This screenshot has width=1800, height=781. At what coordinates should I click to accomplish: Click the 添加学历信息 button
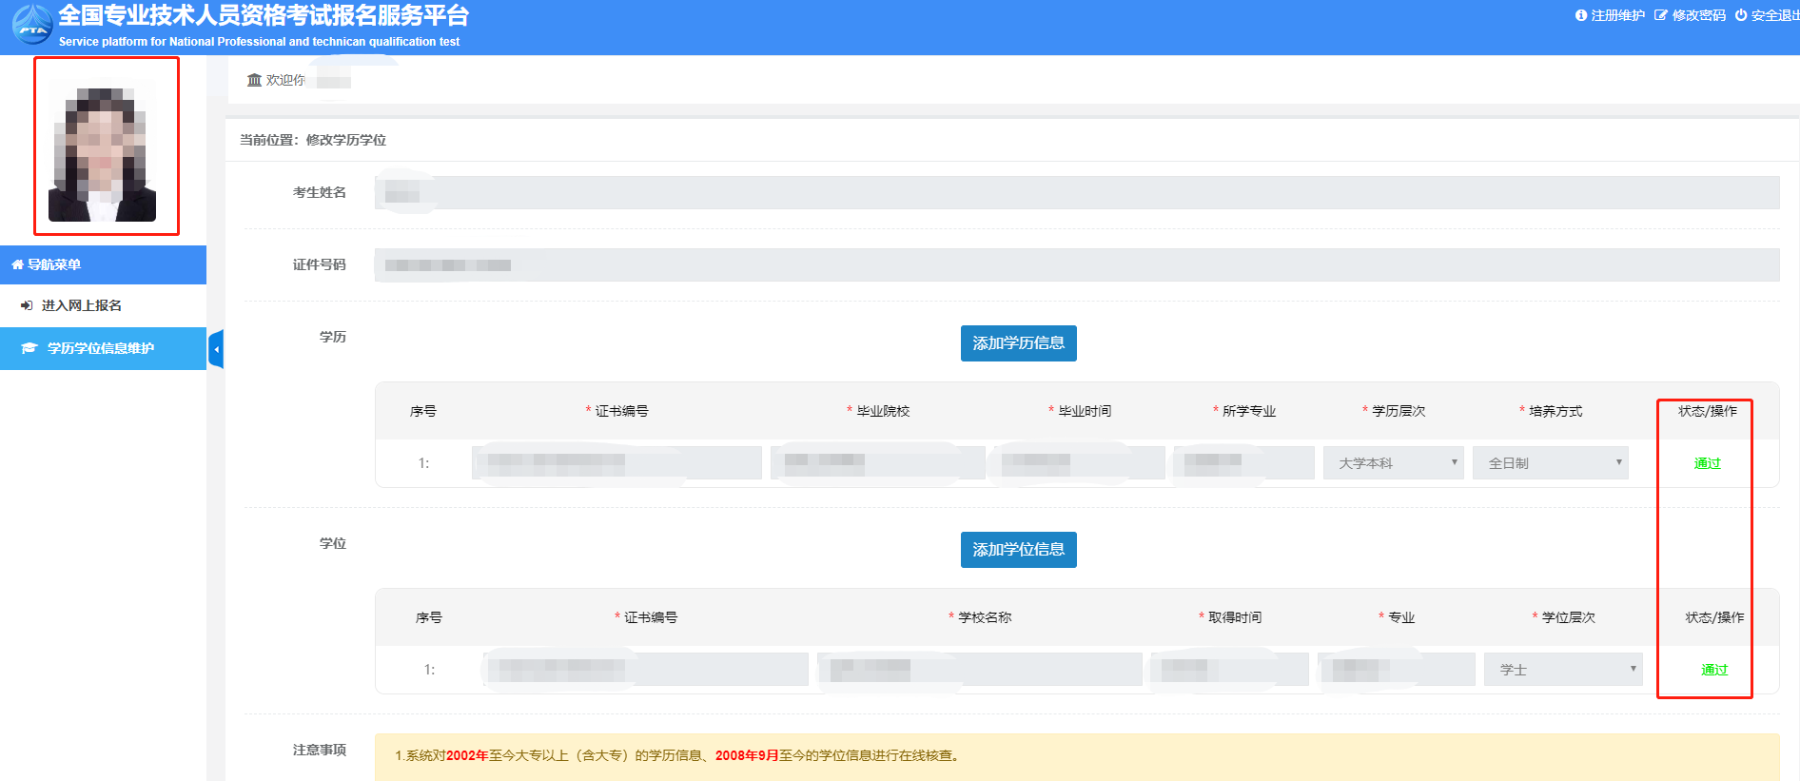1018,343
